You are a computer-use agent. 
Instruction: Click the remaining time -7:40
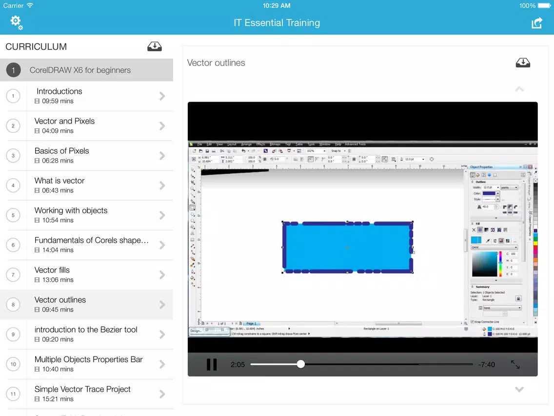pos(487,365)
